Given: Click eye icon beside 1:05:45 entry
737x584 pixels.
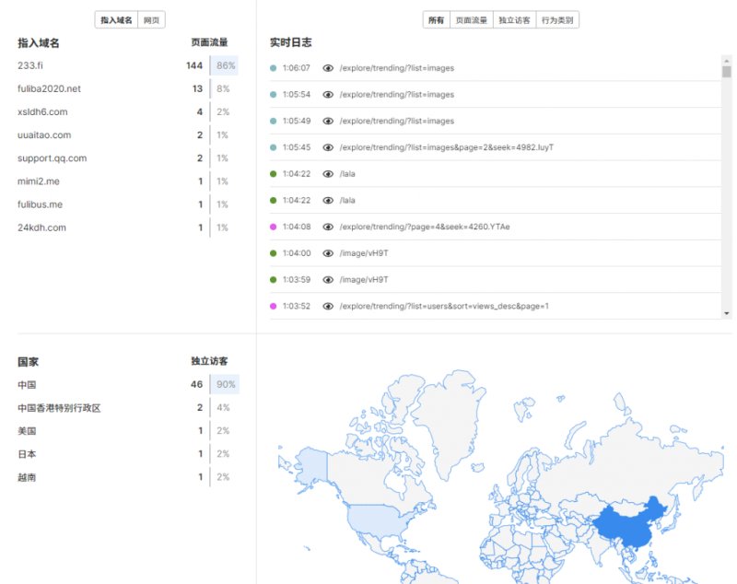Looking at the screenshot, I should 328,147.
